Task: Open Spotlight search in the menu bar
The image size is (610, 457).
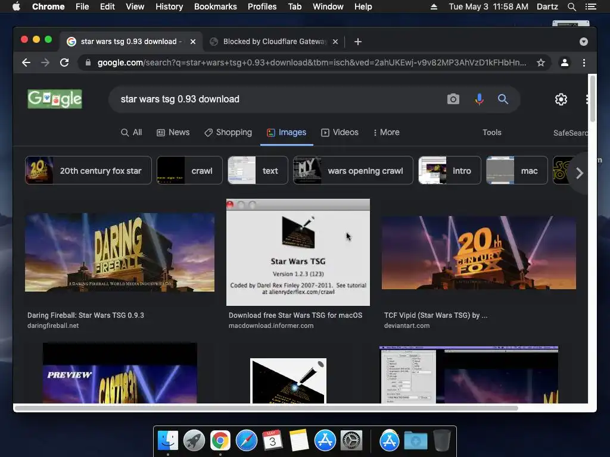Action: [572, 7]
